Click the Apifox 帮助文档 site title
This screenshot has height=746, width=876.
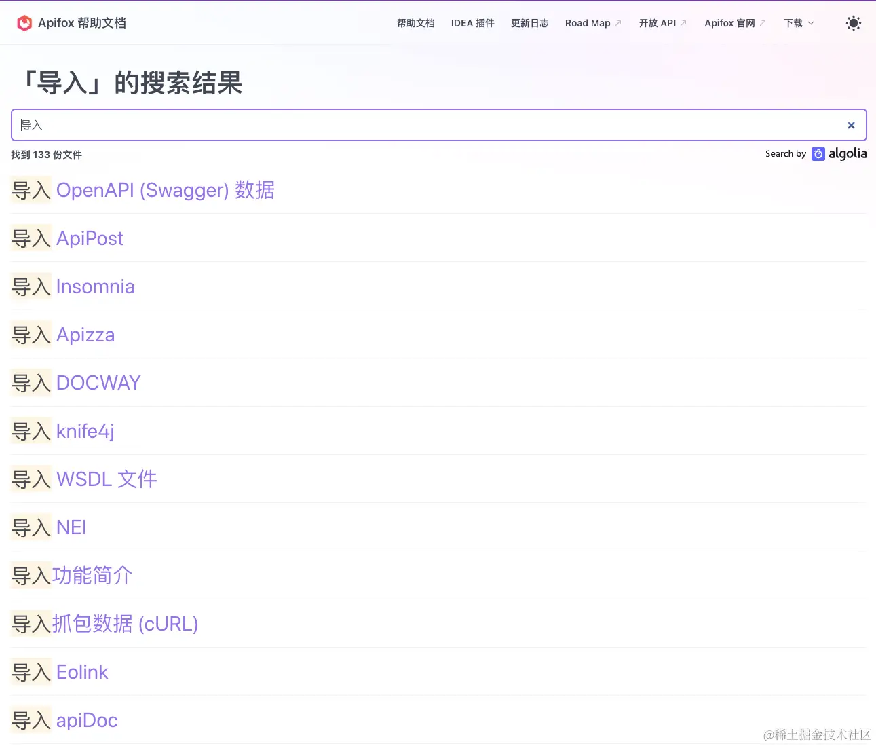click(82, 23)
